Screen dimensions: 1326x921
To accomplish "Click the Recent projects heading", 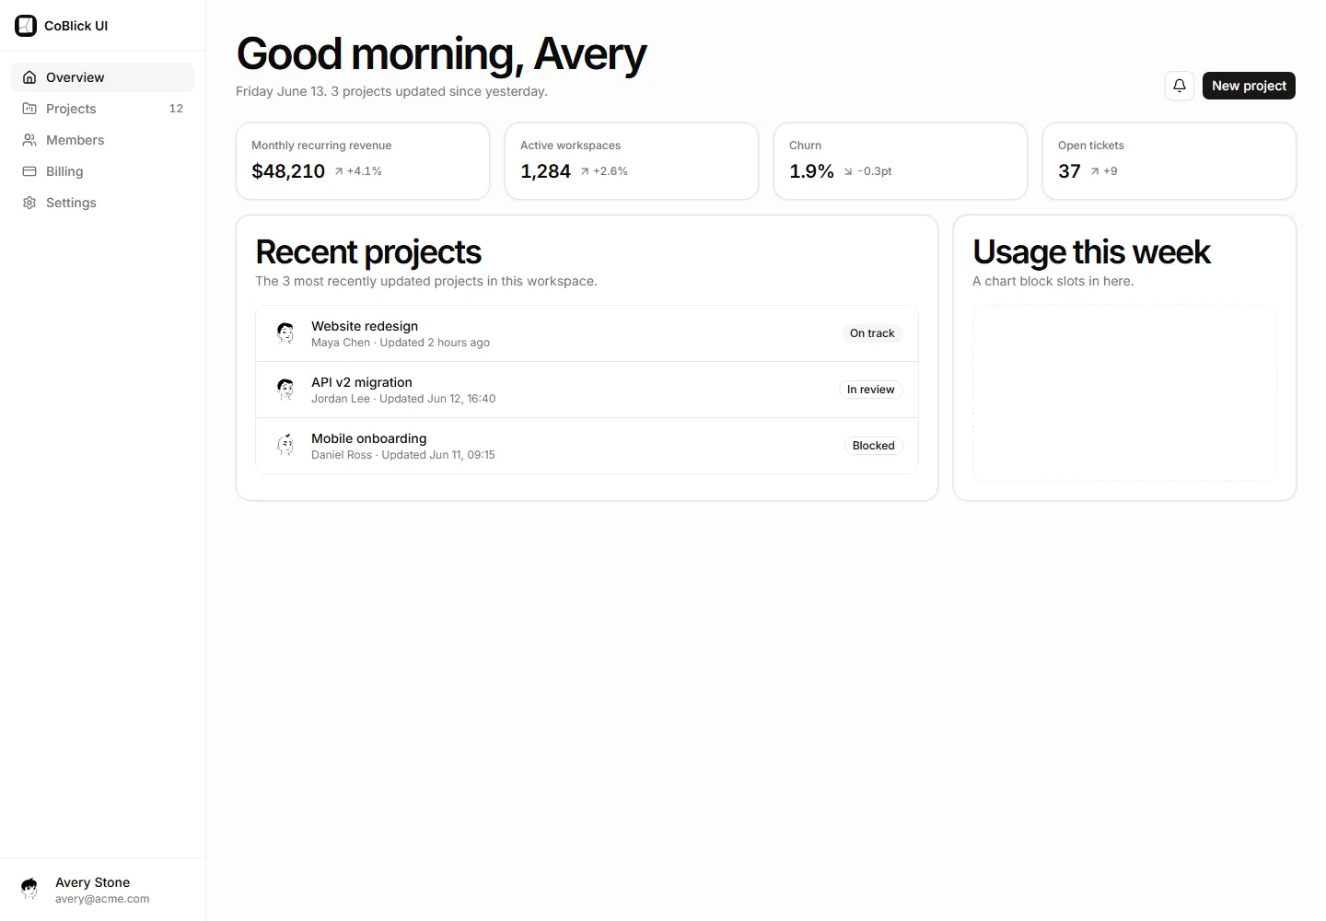I will 368,251.
